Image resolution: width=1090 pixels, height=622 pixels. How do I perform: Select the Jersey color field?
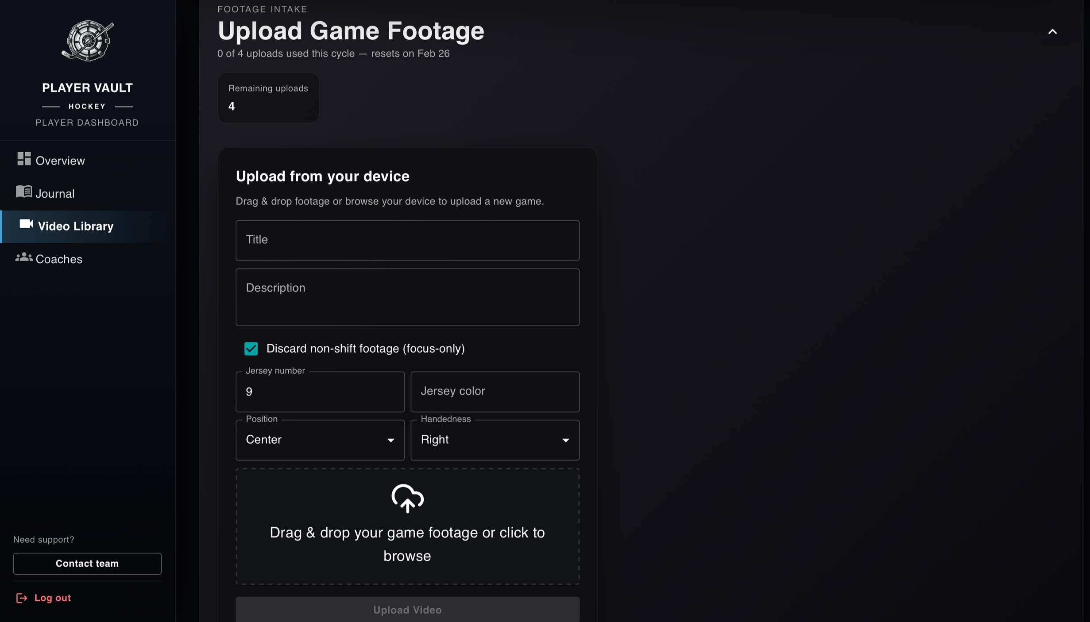point(495,392)
